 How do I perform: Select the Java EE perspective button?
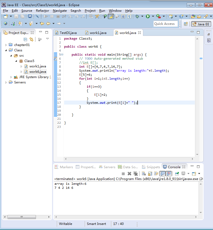tap(201, 24)
